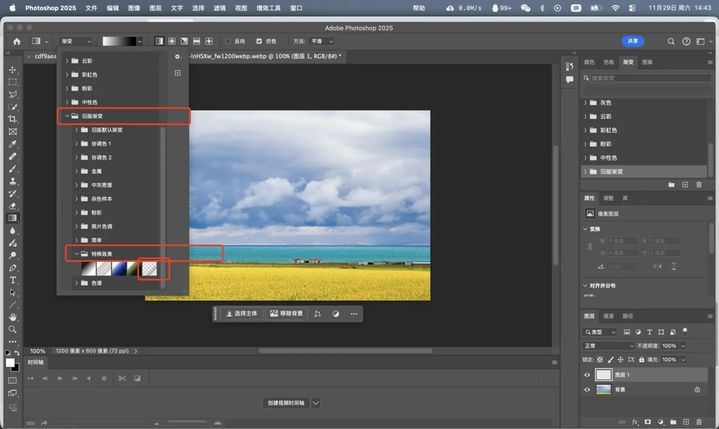This screenshot has width=719, height=429.
Task: Uncheck the 仿色 dither checkbox
Action: (x=259, y=41)
